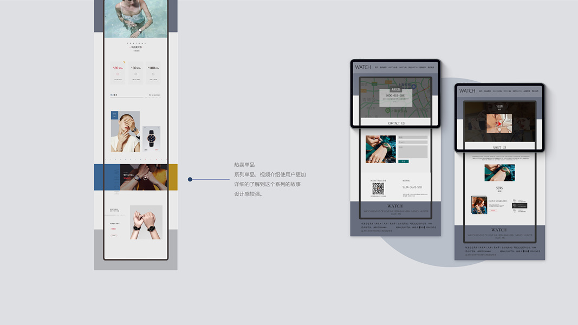Click the red outlined button under news text
The image size is (578, 325).
coord(493,210)
